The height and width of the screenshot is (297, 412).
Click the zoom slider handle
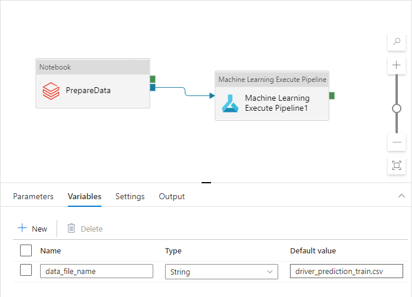(397, 108)
